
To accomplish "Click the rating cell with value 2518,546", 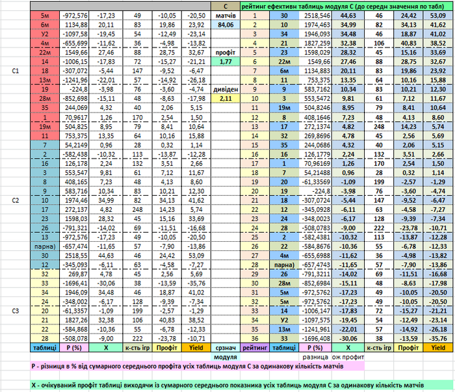I will pos(315,16).
